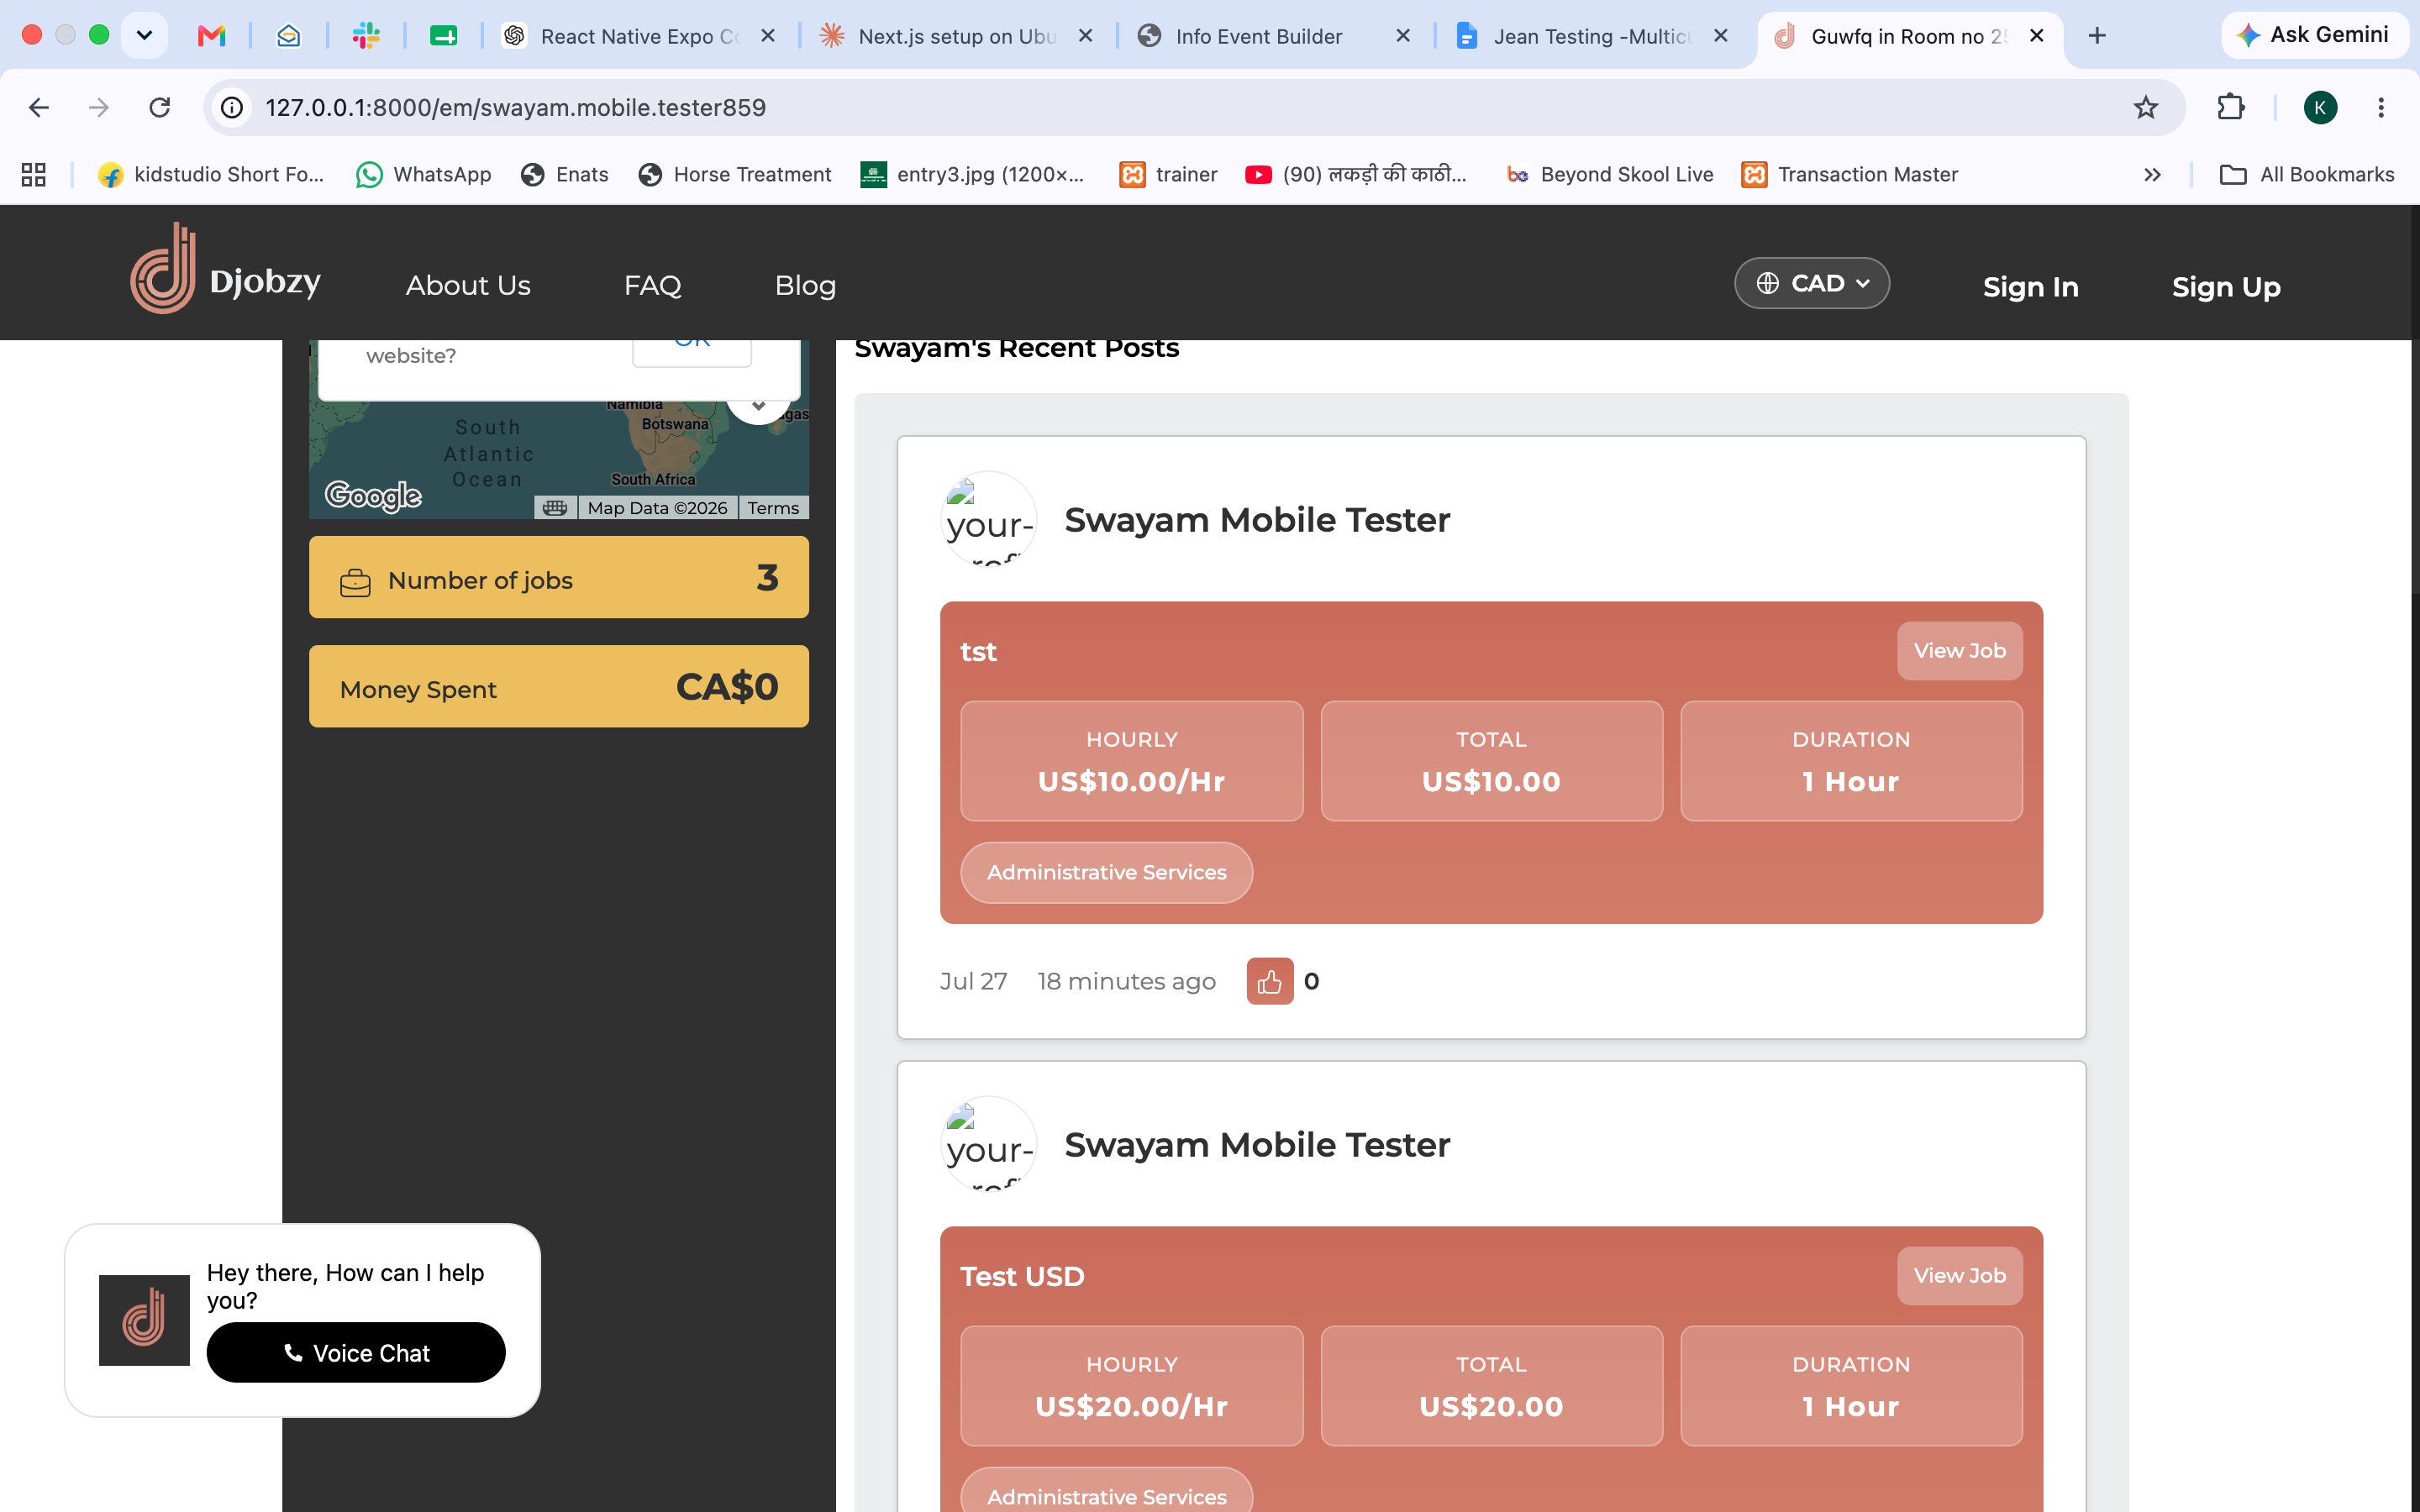Expand the CAD currency dropdown

(1811, 284)
